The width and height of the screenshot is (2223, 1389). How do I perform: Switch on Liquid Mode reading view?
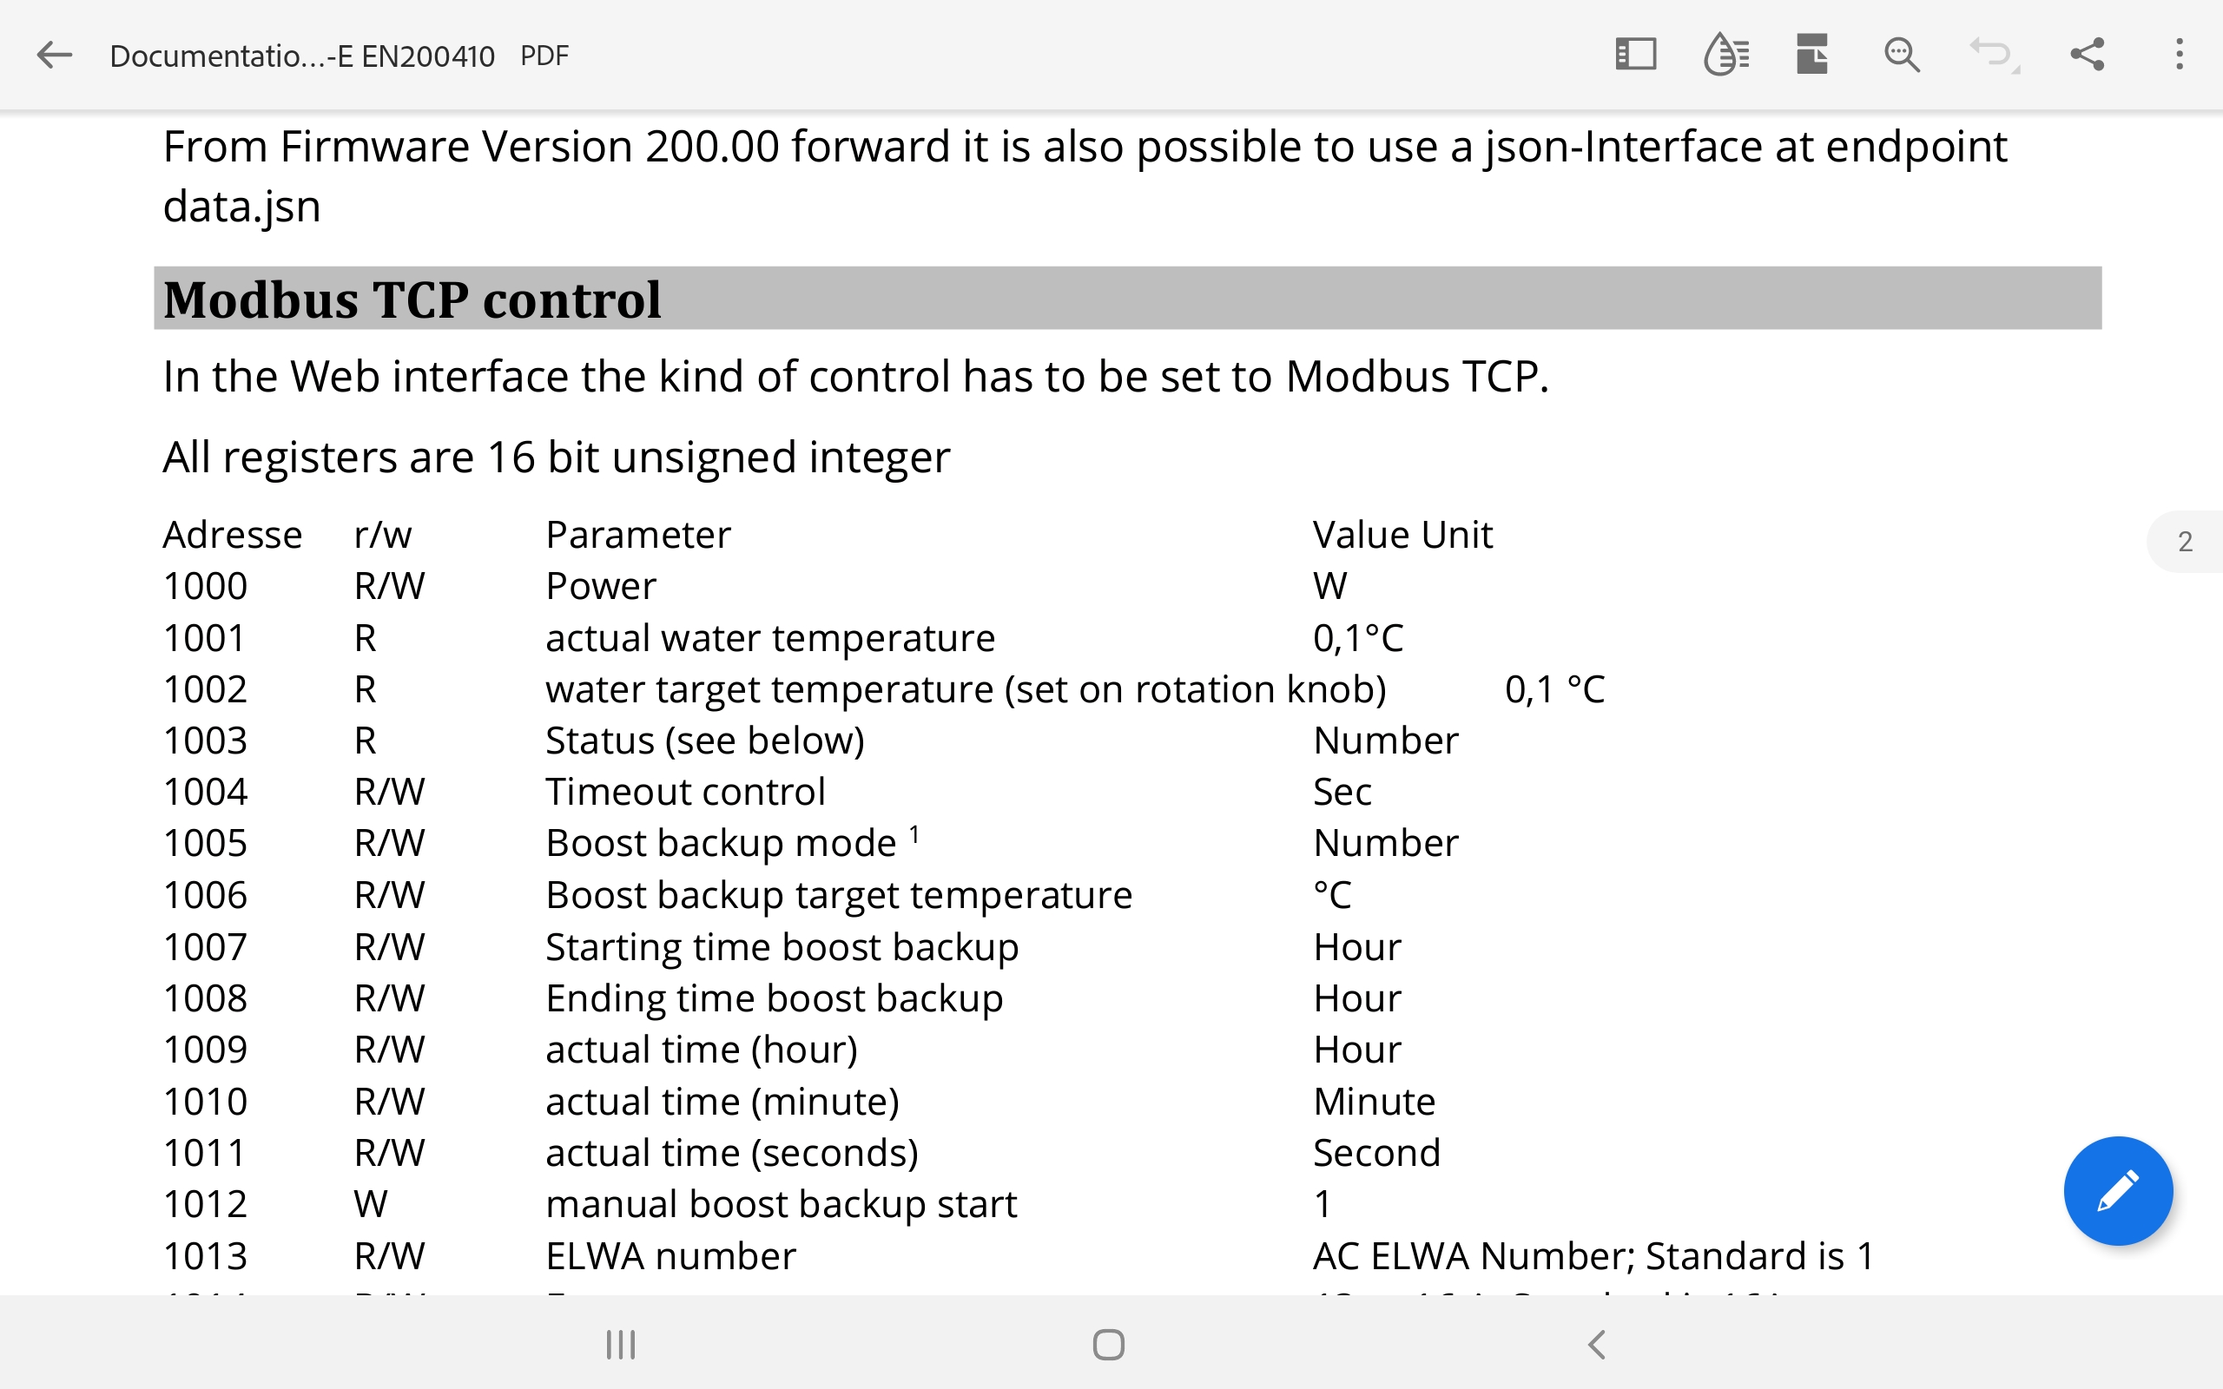pos(1726,55)
